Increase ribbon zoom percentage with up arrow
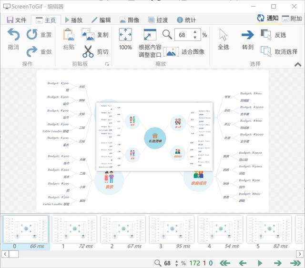 (x=195, y=32)
